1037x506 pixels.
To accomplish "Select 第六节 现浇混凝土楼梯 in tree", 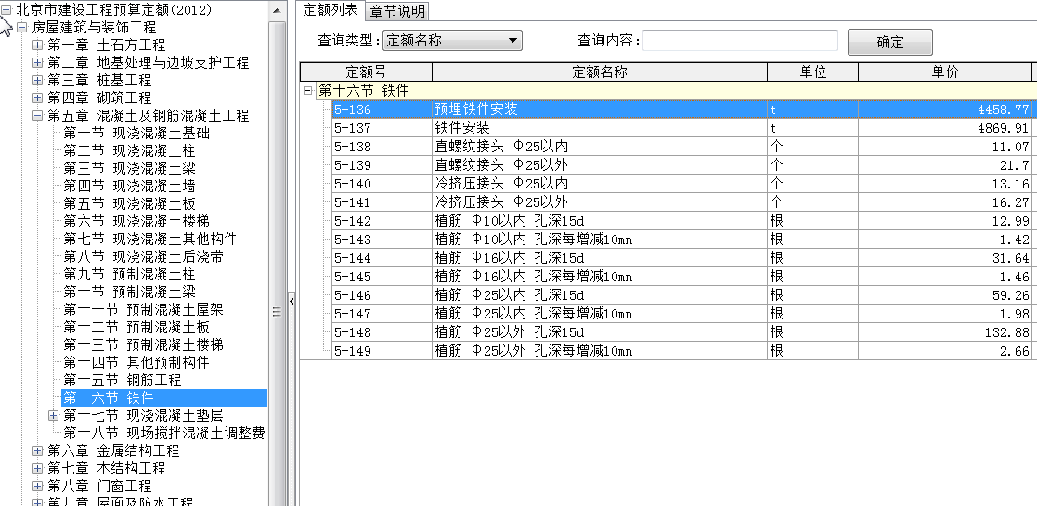I will pyautogui.click(x=136, y=222).
